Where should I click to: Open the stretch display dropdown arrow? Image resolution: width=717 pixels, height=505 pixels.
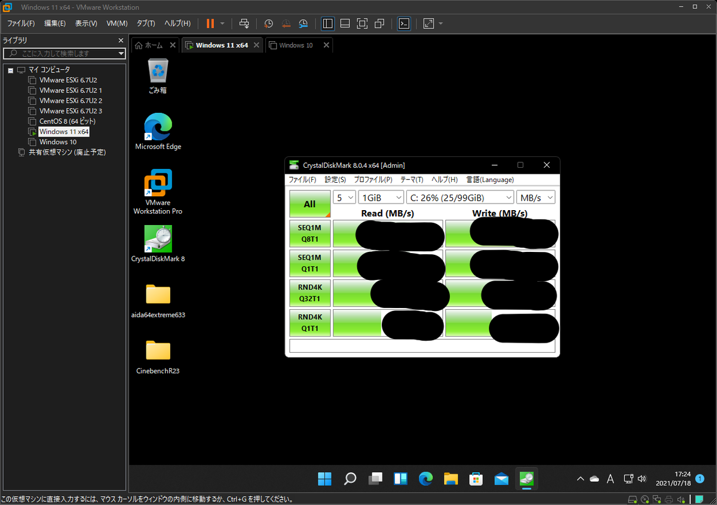pos(441,23)
